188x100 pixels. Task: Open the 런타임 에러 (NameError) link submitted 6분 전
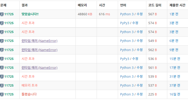tap(39, 41)
